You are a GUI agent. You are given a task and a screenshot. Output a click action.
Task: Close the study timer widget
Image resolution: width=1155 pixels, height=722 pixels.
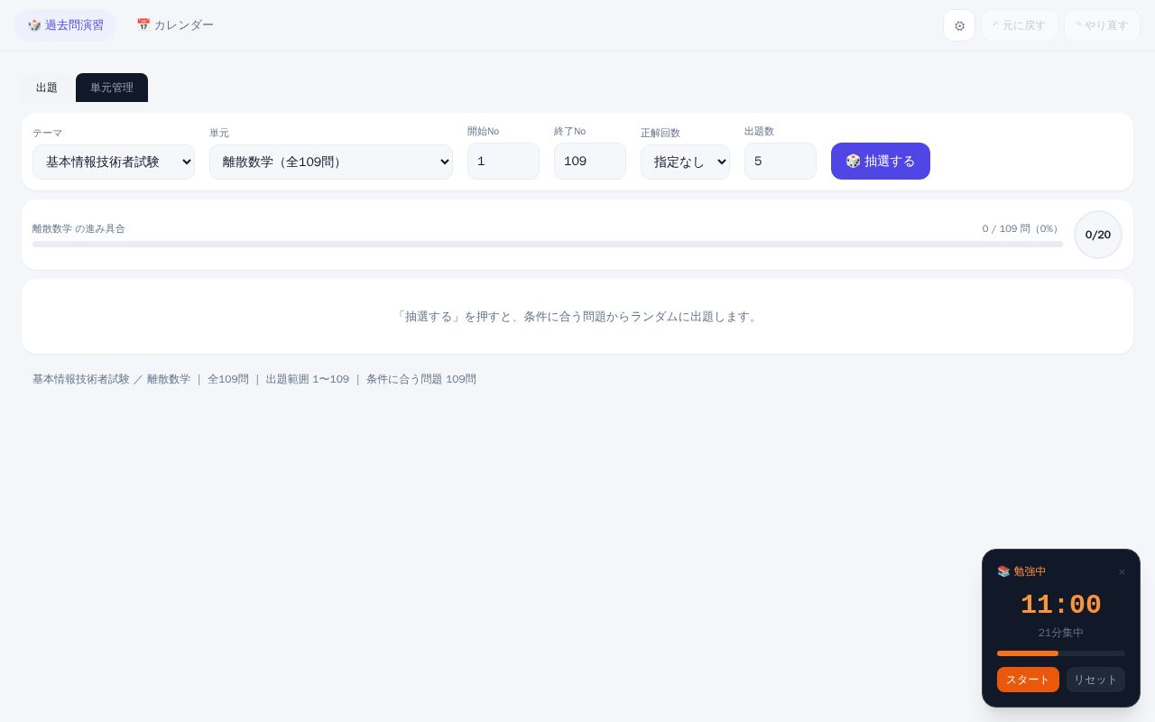1122,571
